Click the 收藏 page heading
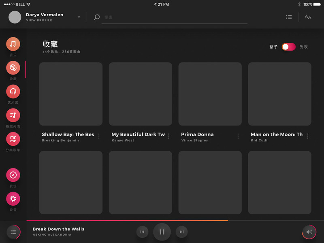The image size is (324, 243). (50, 44)
